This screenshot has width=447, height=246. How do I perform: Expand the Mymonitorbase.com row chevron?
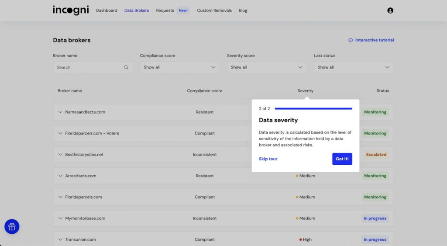coord(60,218)
